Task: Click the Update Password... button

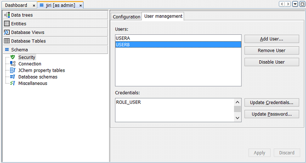Action: (272, 114)
